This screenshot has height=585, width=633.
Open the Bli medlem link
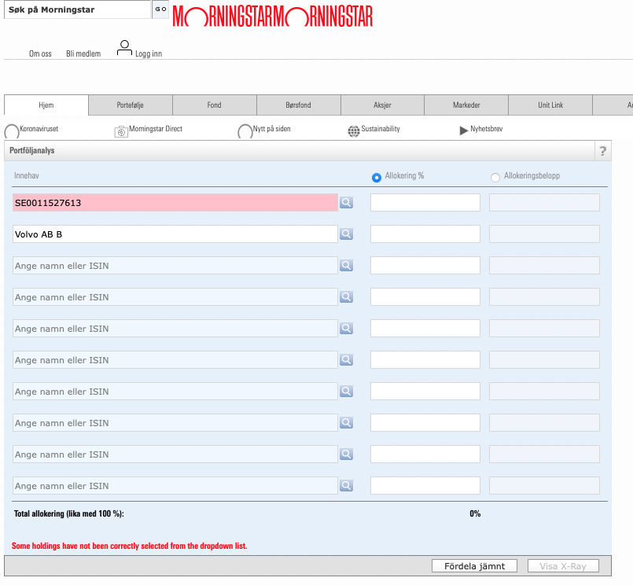coord(83,53)
